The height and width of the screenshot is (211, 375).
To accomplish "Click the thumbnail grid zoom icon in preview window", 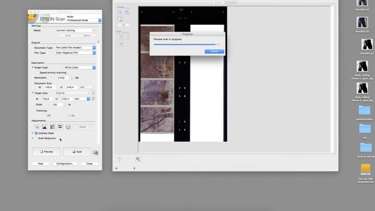I will 120,36.
